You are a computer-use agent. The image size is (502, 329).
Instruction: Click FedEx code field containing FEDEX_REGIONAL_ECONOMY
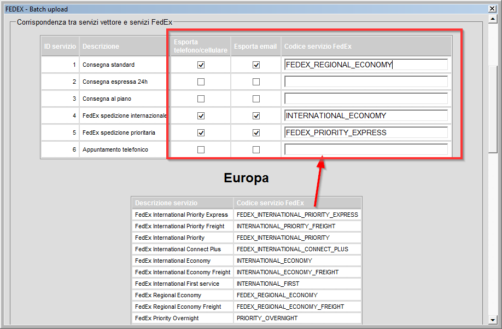point(366,65)
